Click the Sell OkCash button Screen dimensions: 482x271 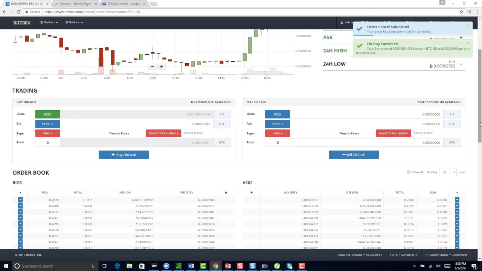(354, 155)
